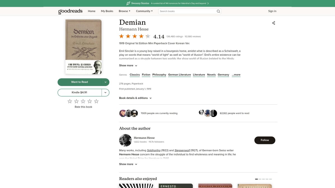Screen dimensions: 335x188
Task: Click Rate this book label
Action: click(x=83, y=107)
